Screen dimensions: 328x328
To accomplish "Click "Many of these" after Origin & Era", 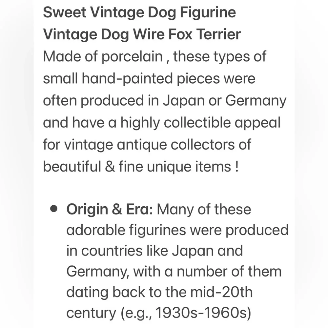I will pyautogui.click(x=204, y=209).
